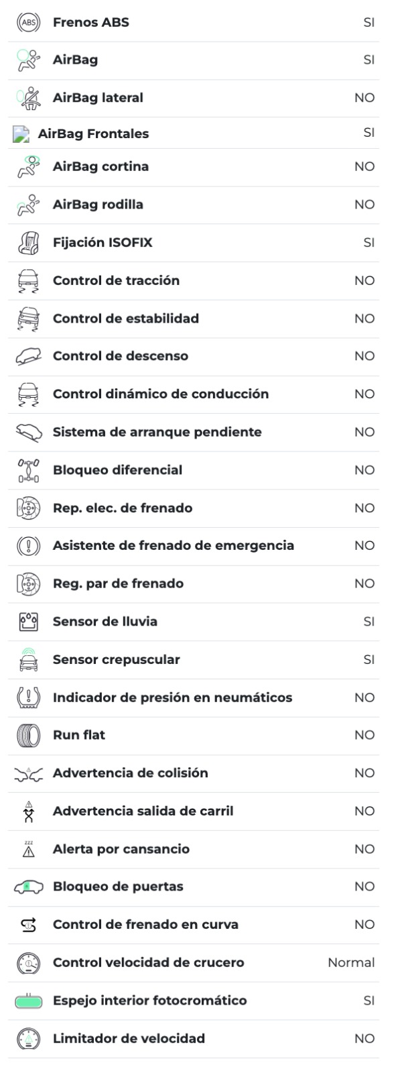Click the Normal value for cruise control
Screen dimensions: 402x1073
[x=350, y=962]
